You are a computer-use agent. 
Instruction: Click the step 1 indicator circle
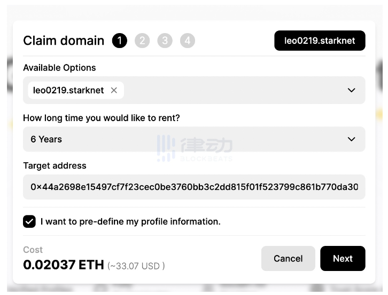120,41
